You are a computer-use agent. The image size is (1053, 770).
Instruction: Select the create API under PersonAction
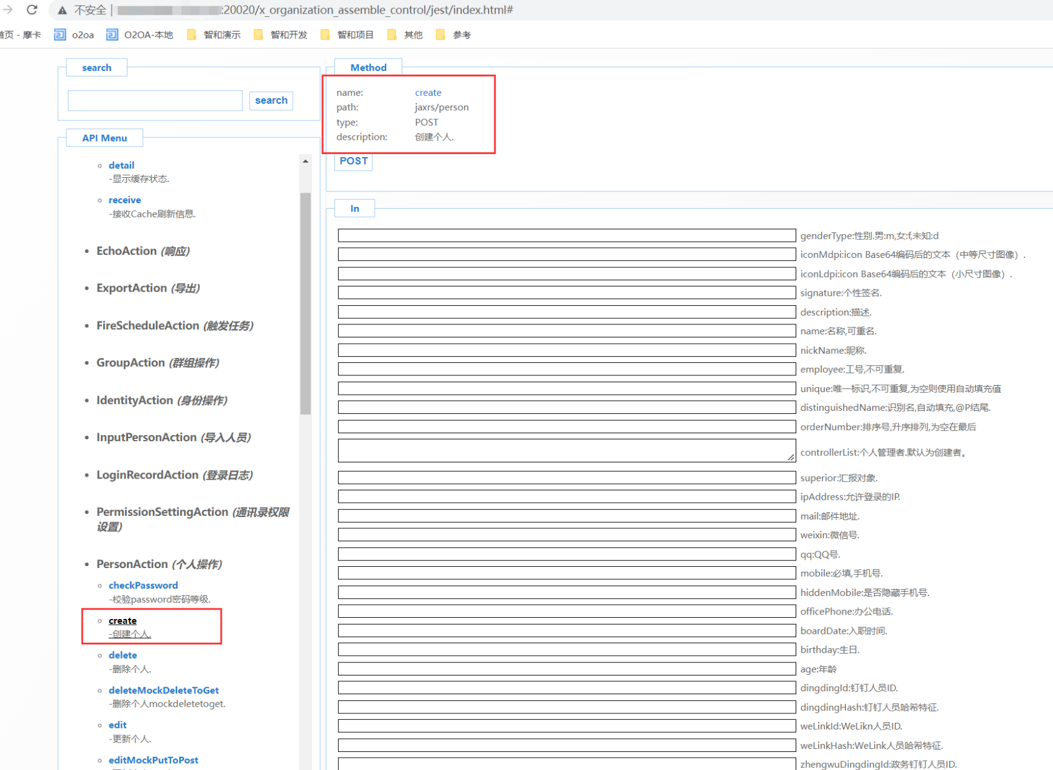click(122, 620)
